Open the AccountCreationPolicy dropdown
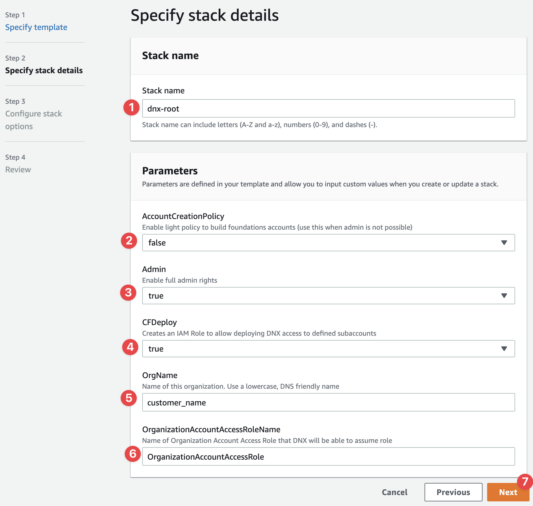Viewport: 533px width, 506px height. (329, 243)
